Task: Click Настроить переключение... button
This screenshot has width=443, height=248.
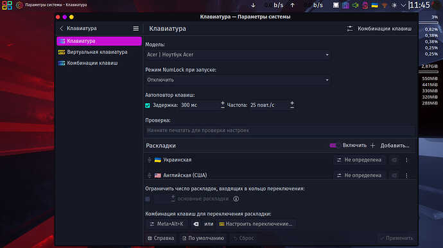Action: [256, 224]
